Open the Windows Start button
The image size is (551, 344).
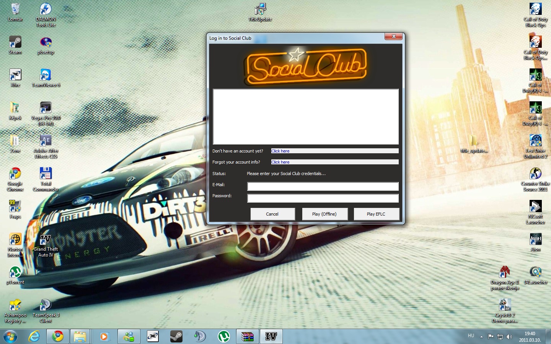[10, 336]
